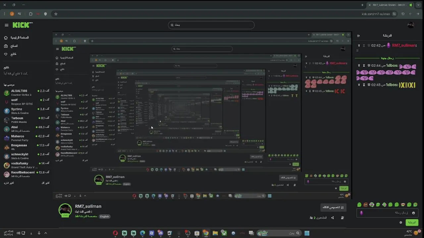Toggle the microphone icon in system tray

click(x=39, y=233)
